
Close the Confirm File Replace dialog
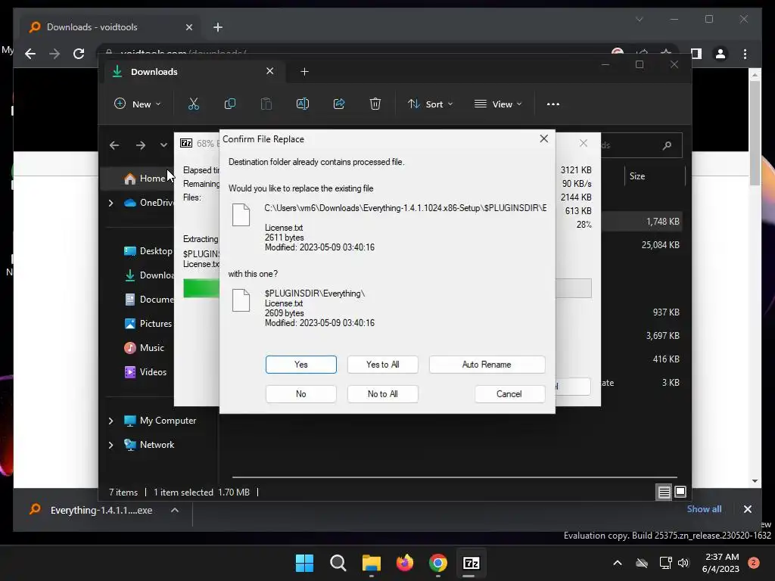543,139
